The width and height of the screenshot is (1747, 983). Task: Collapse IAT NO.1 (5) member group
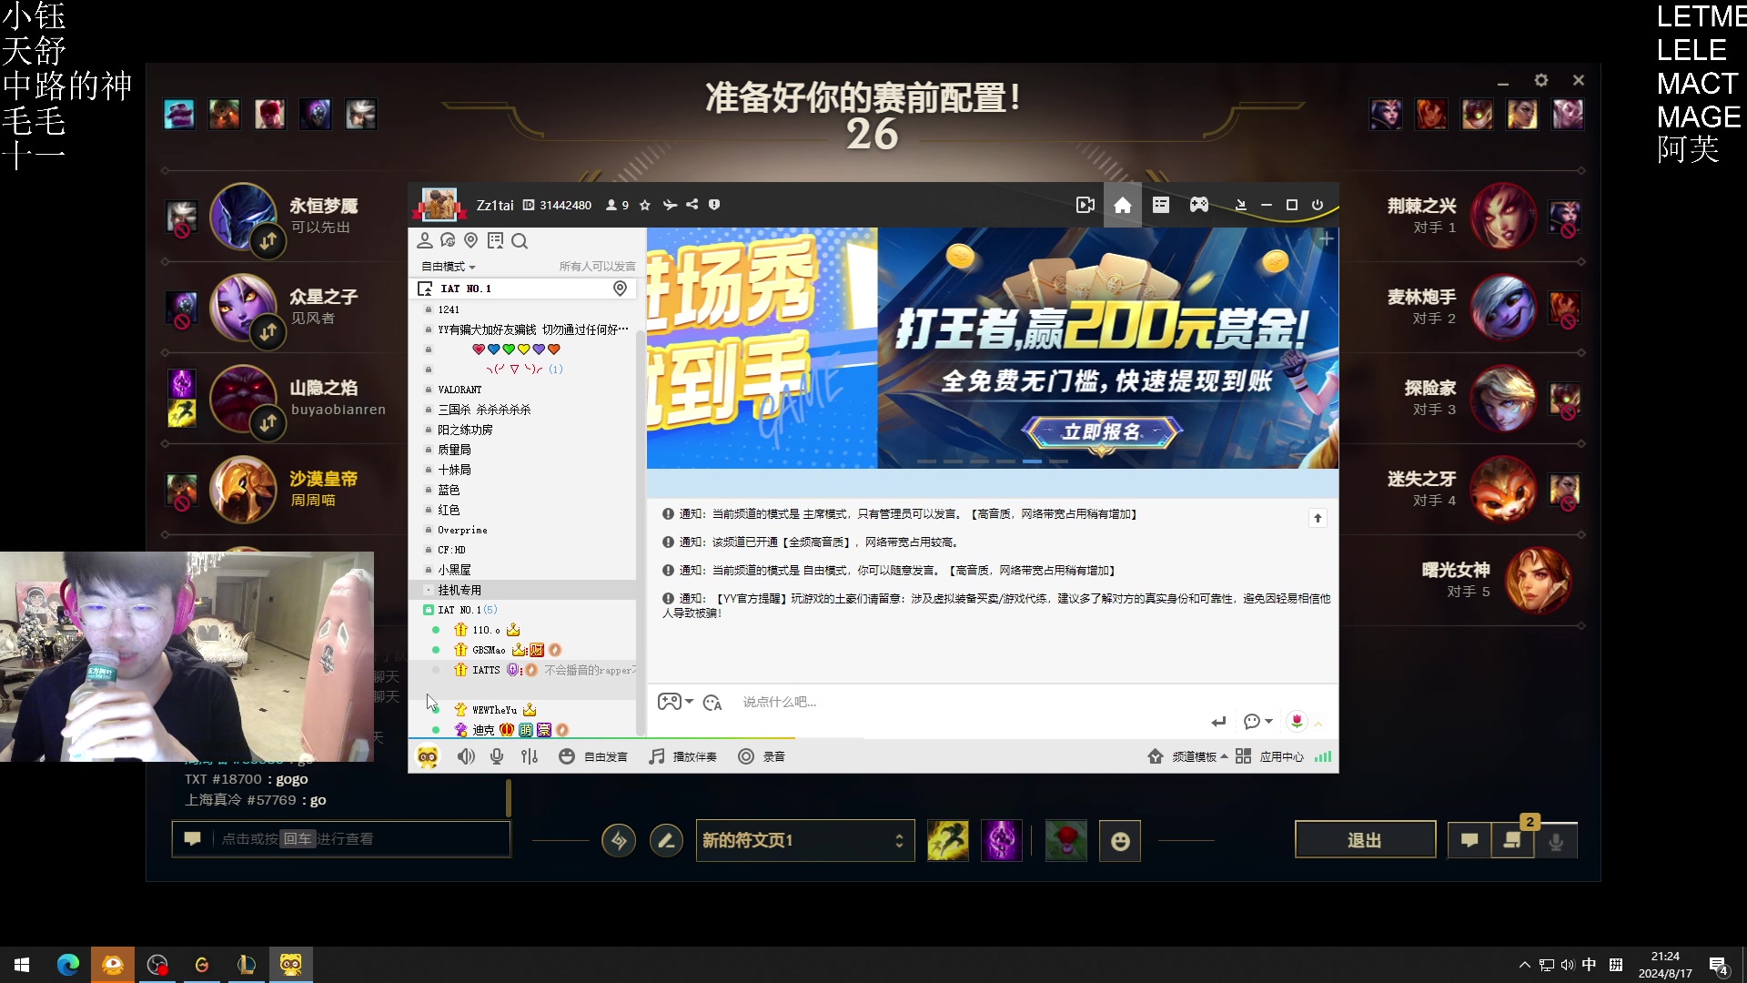click(x=429, y=611)
